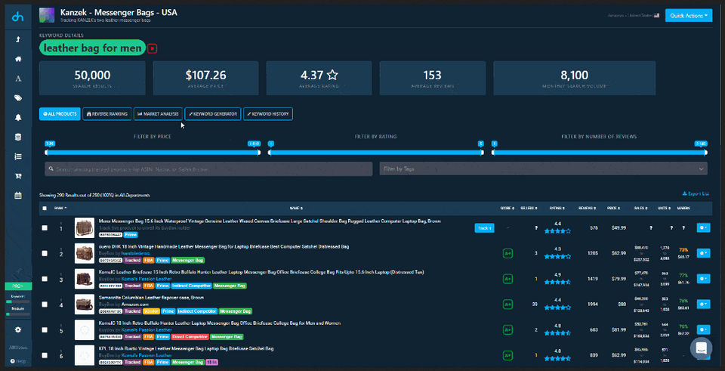Click the Track it button
This screenshot has height=371, width=725.
coord(484,227)
